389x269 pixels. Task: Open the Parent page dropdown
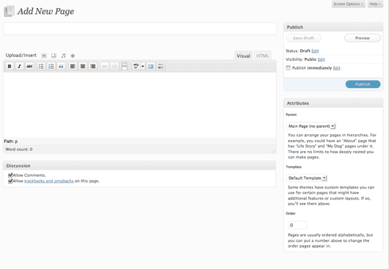point(311,126)
